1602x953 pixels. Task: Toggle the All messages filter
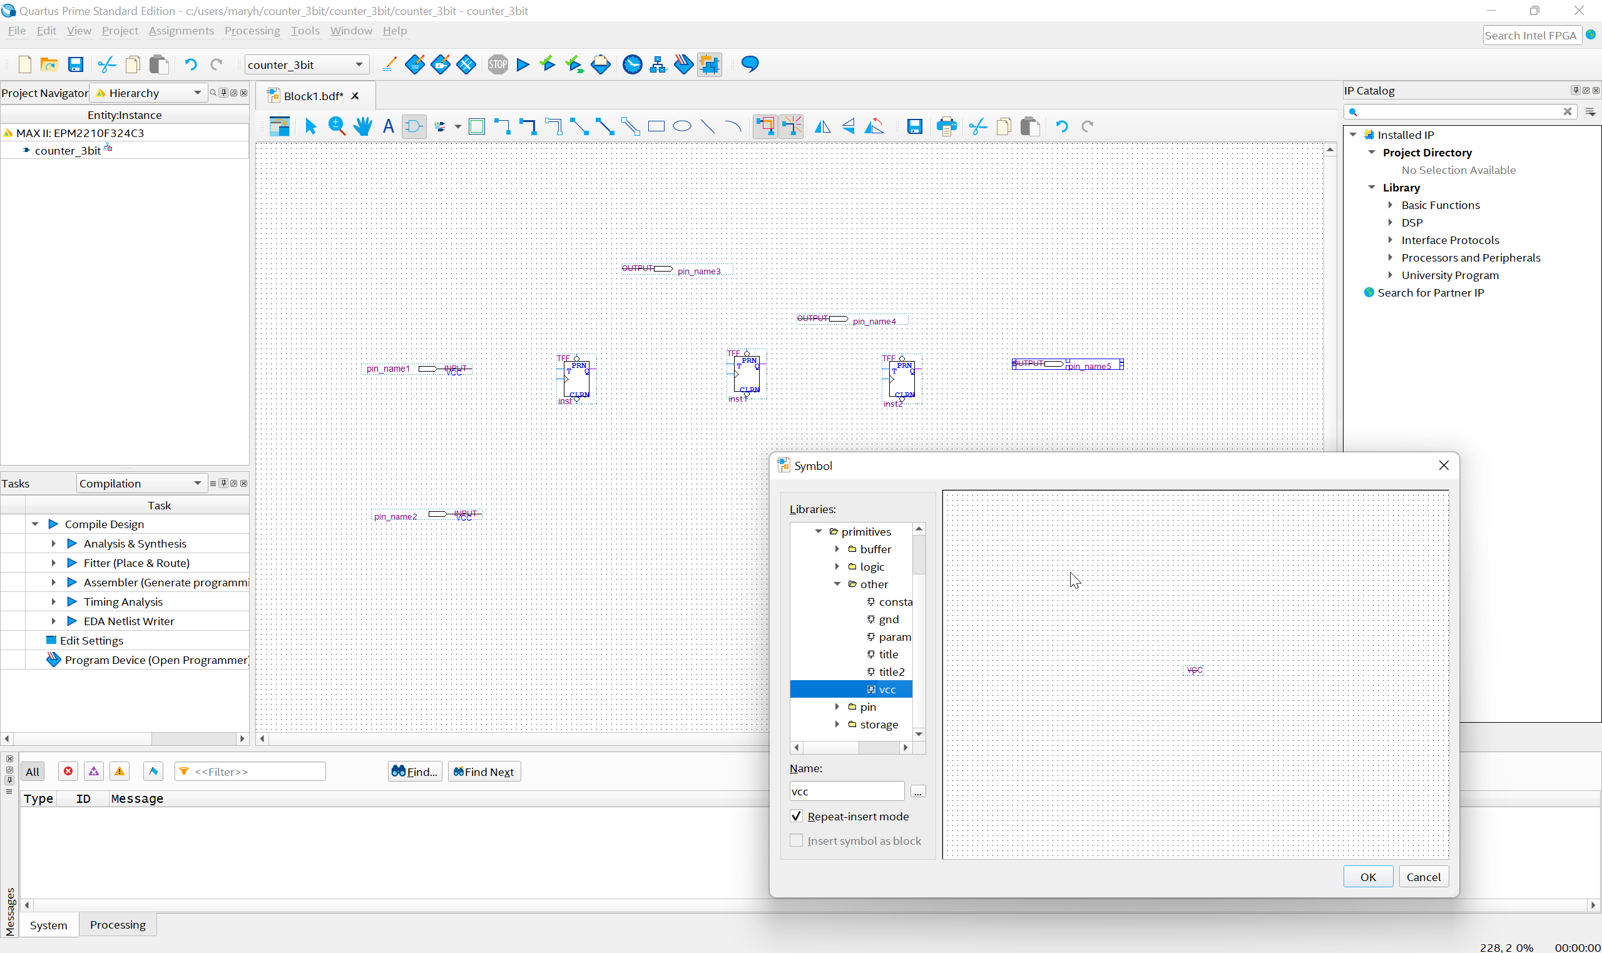click(33, 772)
